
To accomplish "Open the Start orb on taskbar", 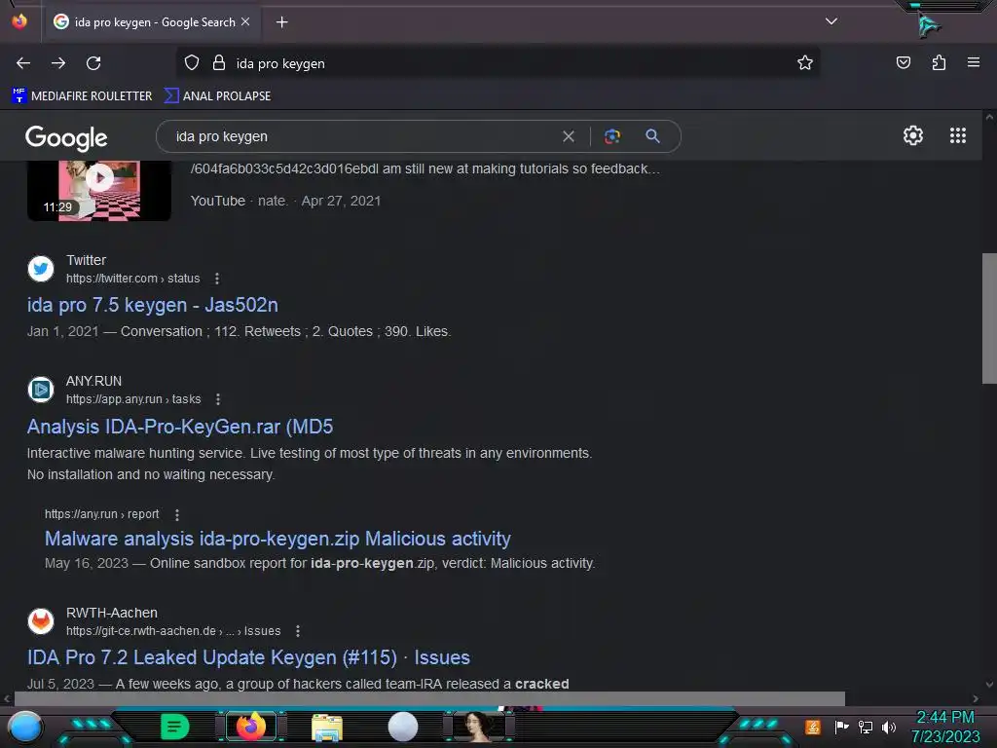I will 25,728.
